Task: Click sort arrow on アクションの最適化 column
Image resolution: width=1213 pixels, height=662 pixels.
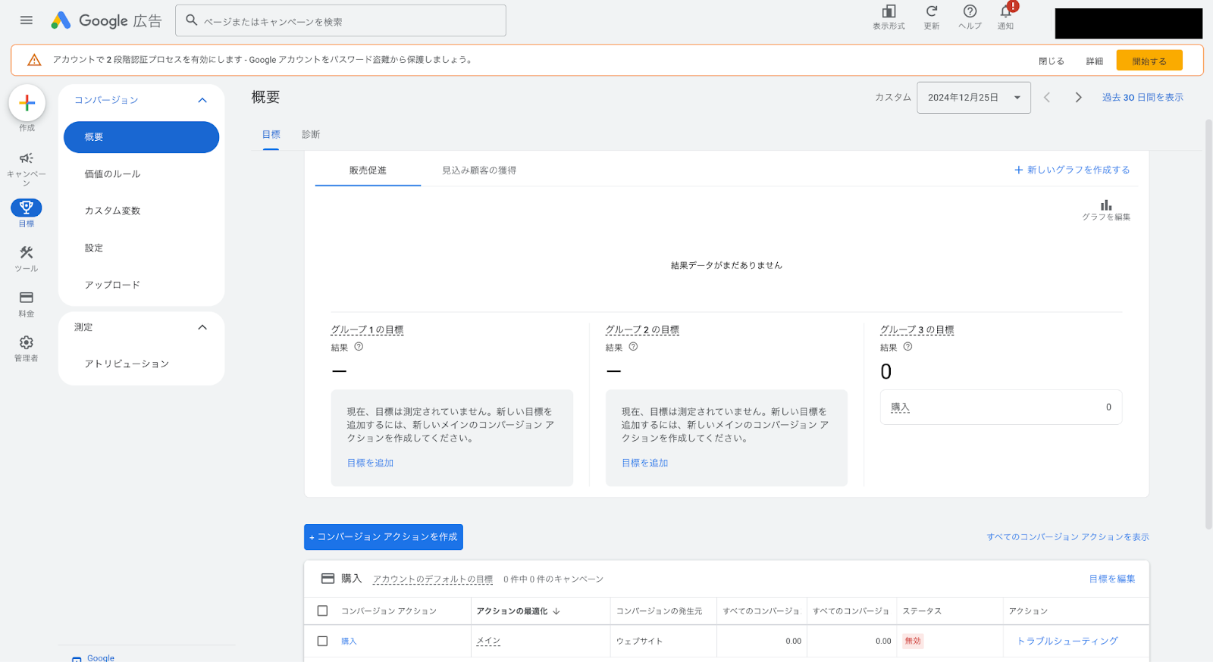Action: (556, 611)
